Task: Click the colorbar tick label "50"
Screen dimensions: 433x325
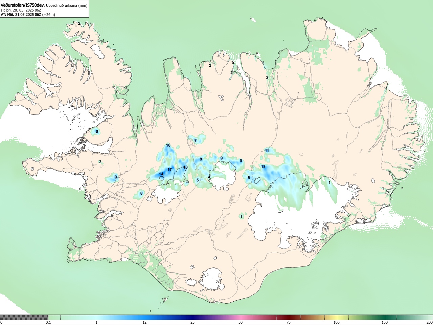Action: [241, 322]
